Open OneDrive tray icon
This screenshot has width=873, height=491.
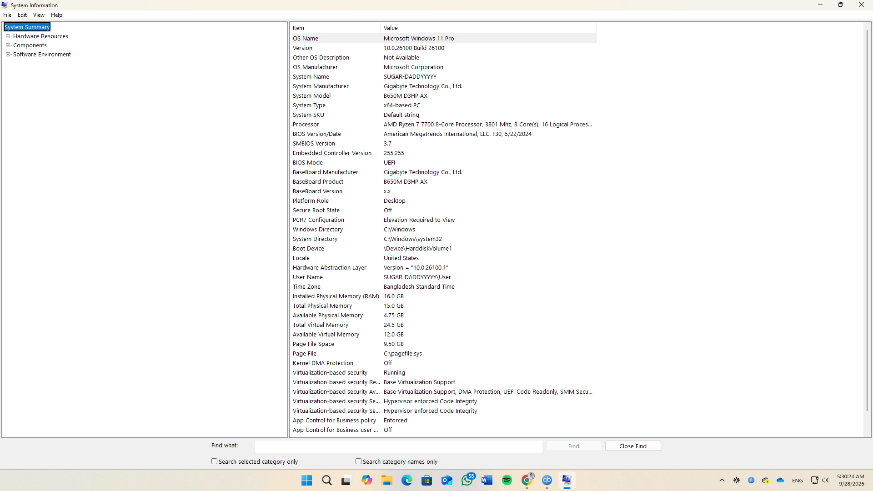[x=780, y=480]
